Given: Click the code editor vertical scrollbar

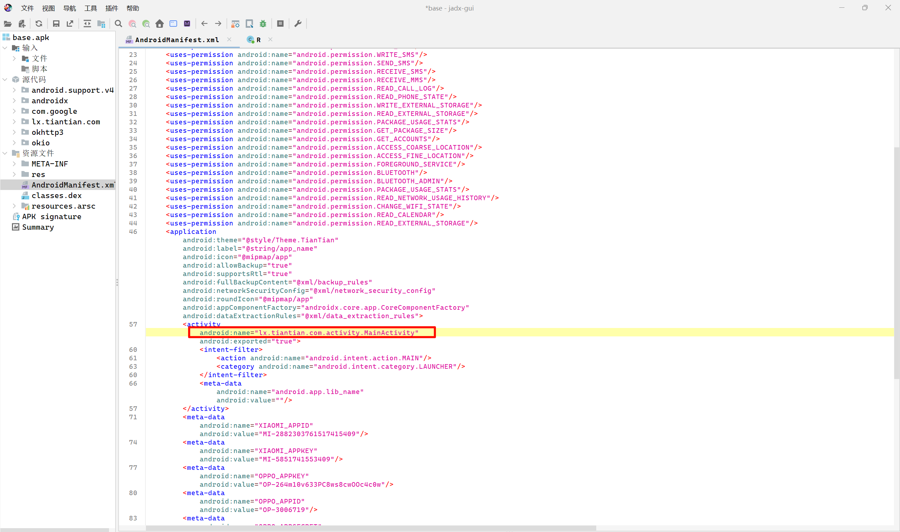Looking at the screenshot, I should click(897, 263).
